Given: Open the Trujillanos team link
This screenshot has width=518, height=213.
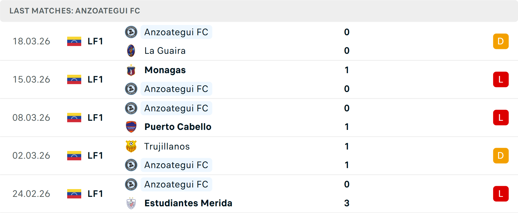Looking at the screenshot, I should (167, 146).
